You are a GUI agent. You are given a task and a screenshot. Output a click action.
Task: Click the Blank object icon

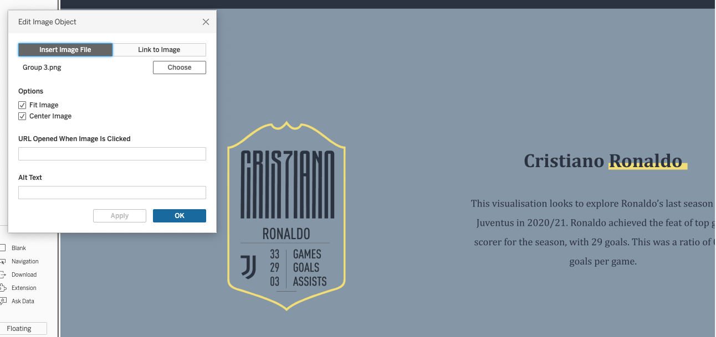(x=3, y=248)
